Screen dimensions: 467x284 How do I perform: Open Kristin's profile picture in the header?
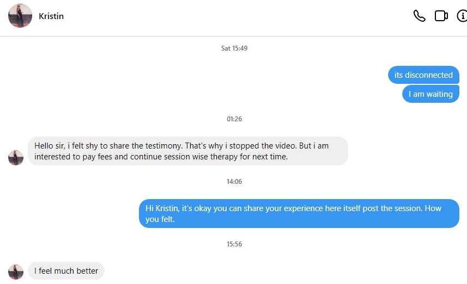tap(20, 16)
